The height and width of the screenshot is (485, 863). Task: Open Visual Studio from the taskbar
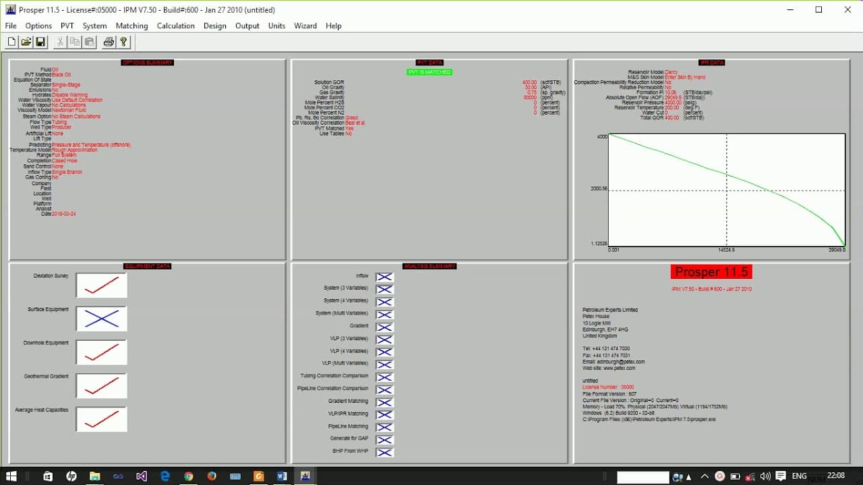pos(142,476)
